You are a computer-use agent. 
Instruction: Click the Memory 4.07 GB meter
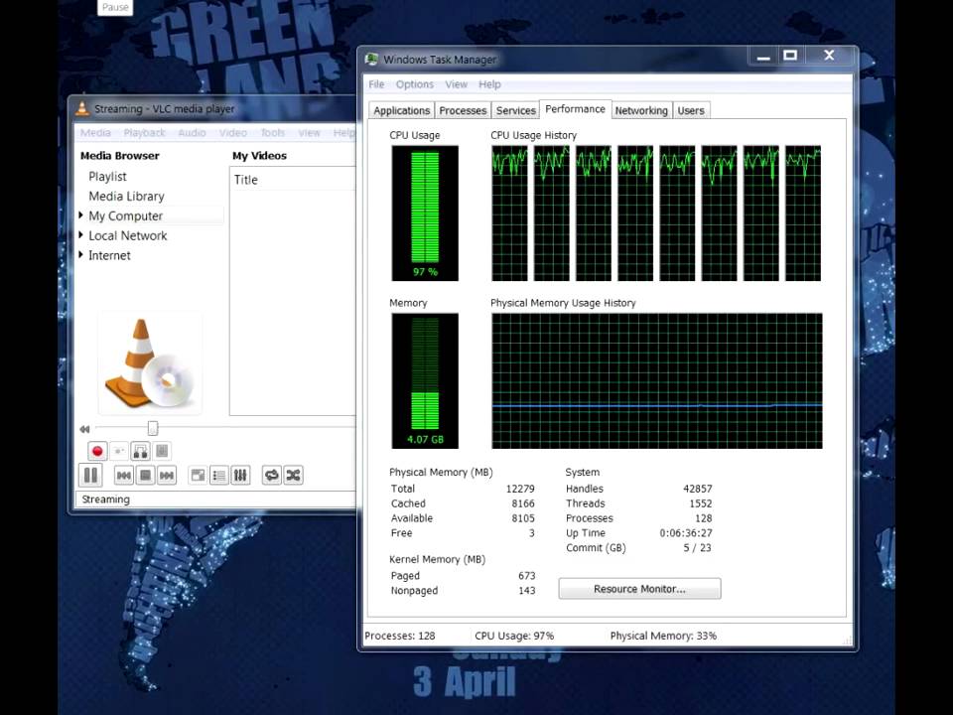tap(425, 380)
